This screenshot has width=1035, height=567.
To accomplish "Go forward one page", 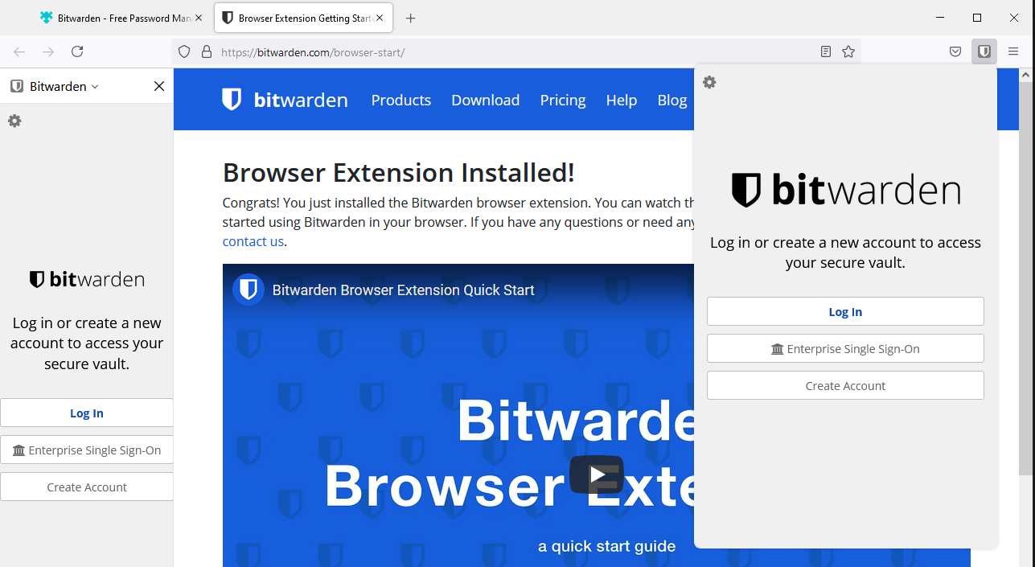I will pyautogui.click(x=48, y=51).
